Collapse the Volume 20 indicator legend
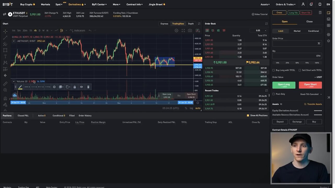This screenshot has height=188, width=335. point(14,81)
